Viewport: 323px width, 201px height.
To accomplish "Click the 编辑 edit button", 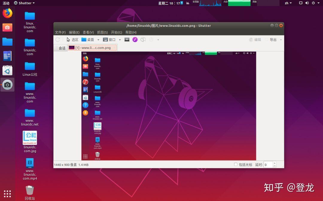I will pyautogui.click(x=258, y=40).
